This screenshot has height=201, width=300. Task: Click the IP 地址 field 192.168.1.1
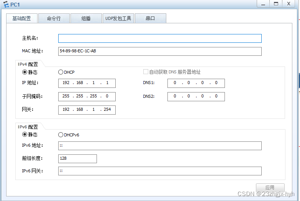point(87,83)
